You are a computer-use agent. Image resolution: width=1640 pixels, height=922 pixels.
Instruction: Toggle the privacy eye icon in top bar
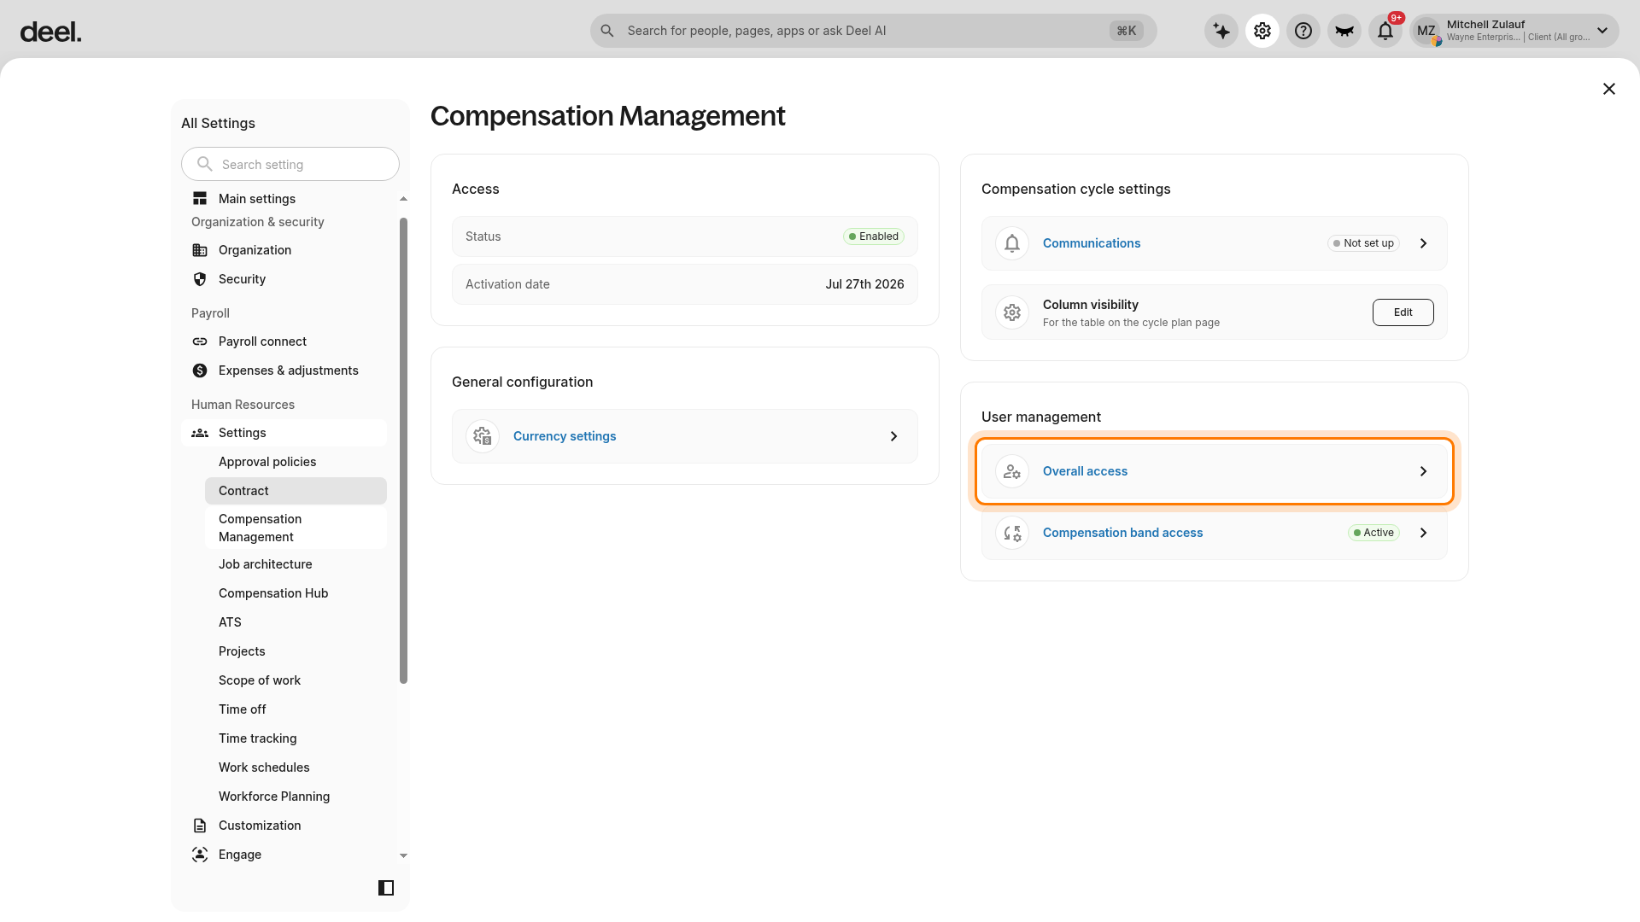pos(1344,31)
